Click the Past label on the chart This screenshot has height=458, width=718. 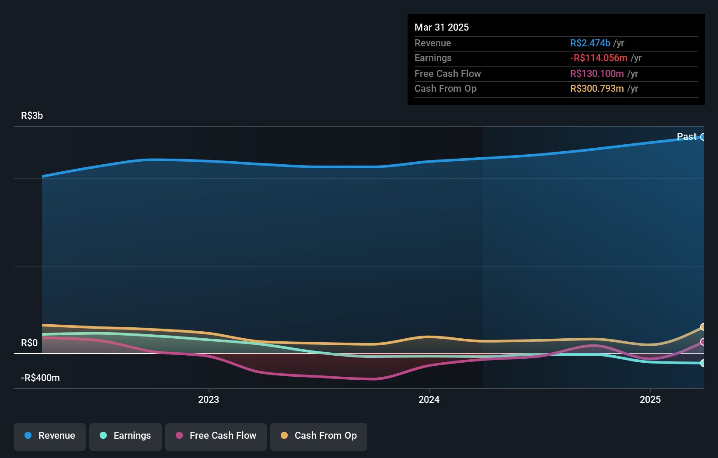point(687,136)
